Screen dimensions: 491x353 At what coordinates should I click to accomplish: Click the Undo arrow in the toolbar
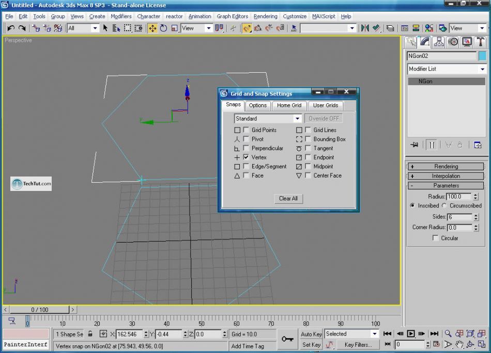[10, 28]
